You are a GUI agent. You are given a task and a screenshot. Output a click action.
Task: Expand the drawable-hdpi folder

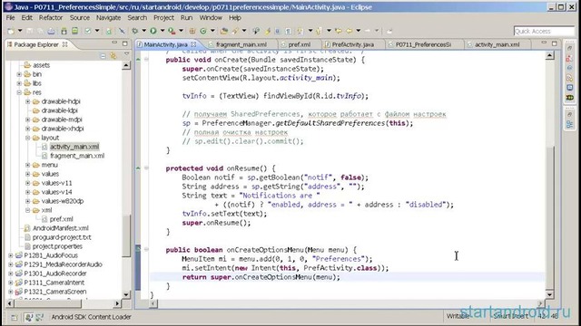click(x=28, y=101)
